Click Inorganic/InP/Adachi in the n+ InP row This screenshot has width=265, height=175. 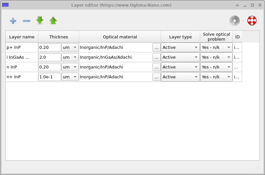(x=101, y=77)
